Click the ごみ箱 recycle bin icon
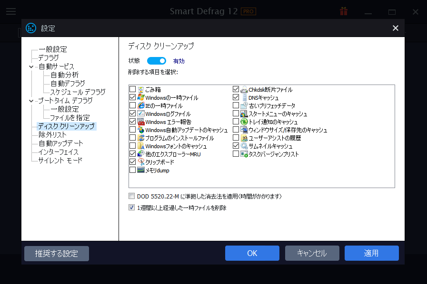Screen dimensions: 427x284 [x=141, y=89]
